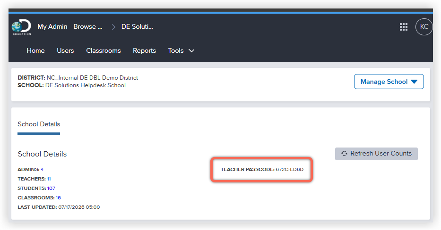This screenshot has height=230, width=441.
Task: Click the teacher passcode 672C-ED6D
Action: coord(290,169)
